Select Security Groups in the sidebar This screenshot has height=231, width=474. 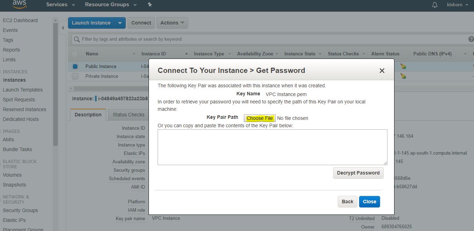(x=20, y=210)
